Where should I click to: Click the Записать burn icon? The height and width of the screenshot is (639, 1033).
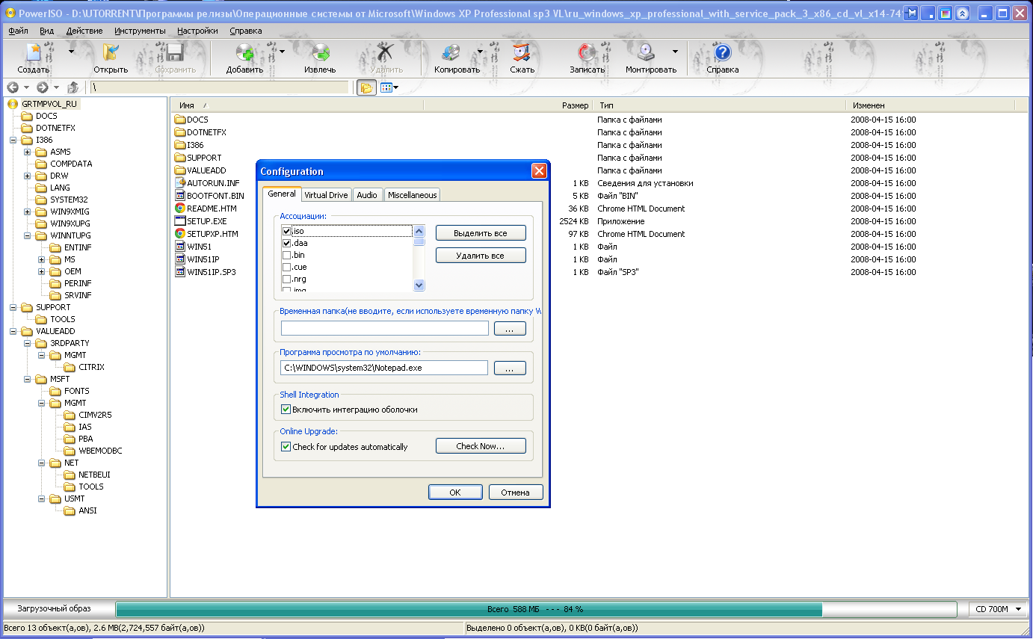coord(588,52)
